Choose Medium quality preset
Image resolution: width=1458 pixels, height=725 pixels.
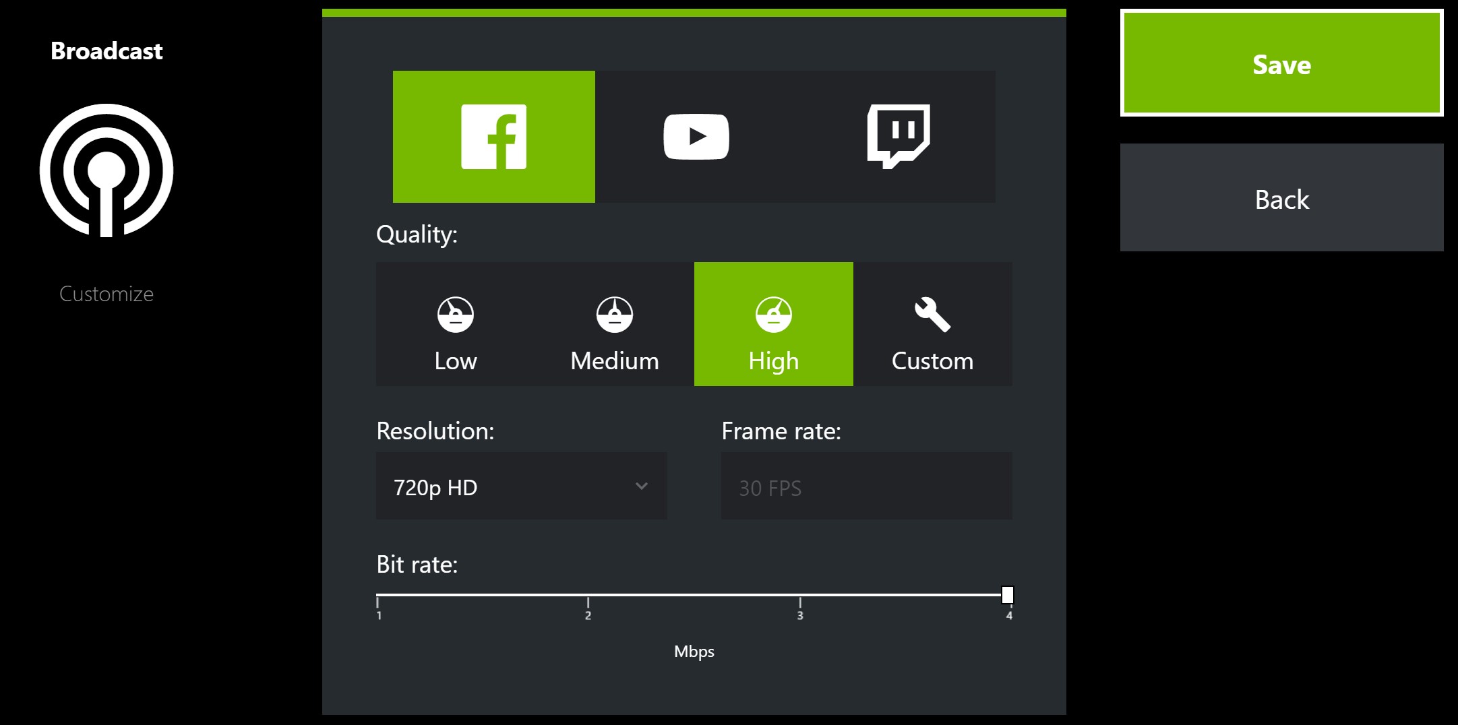(615, 324)
